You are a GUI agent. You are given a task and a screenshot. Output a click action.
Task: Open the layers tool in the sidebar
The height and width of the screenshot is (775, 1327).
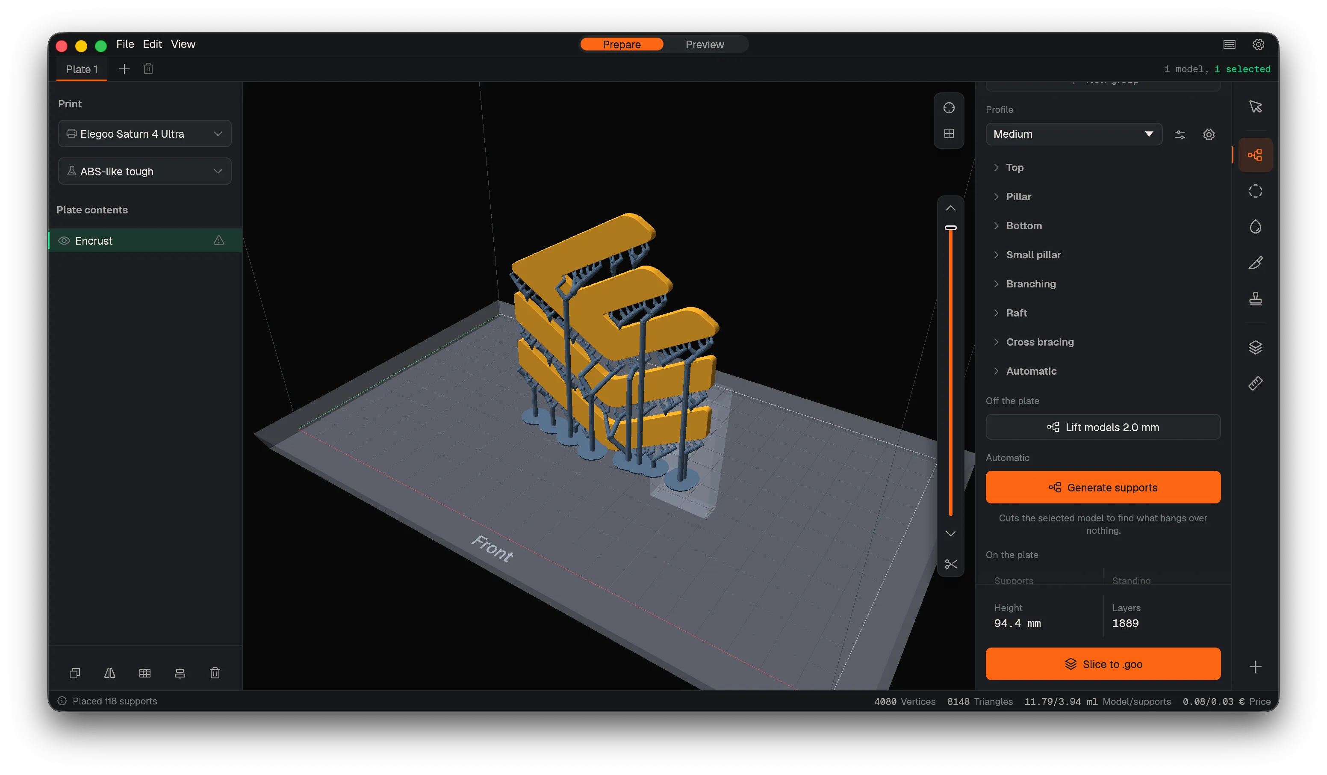(x=1255, y=347)
